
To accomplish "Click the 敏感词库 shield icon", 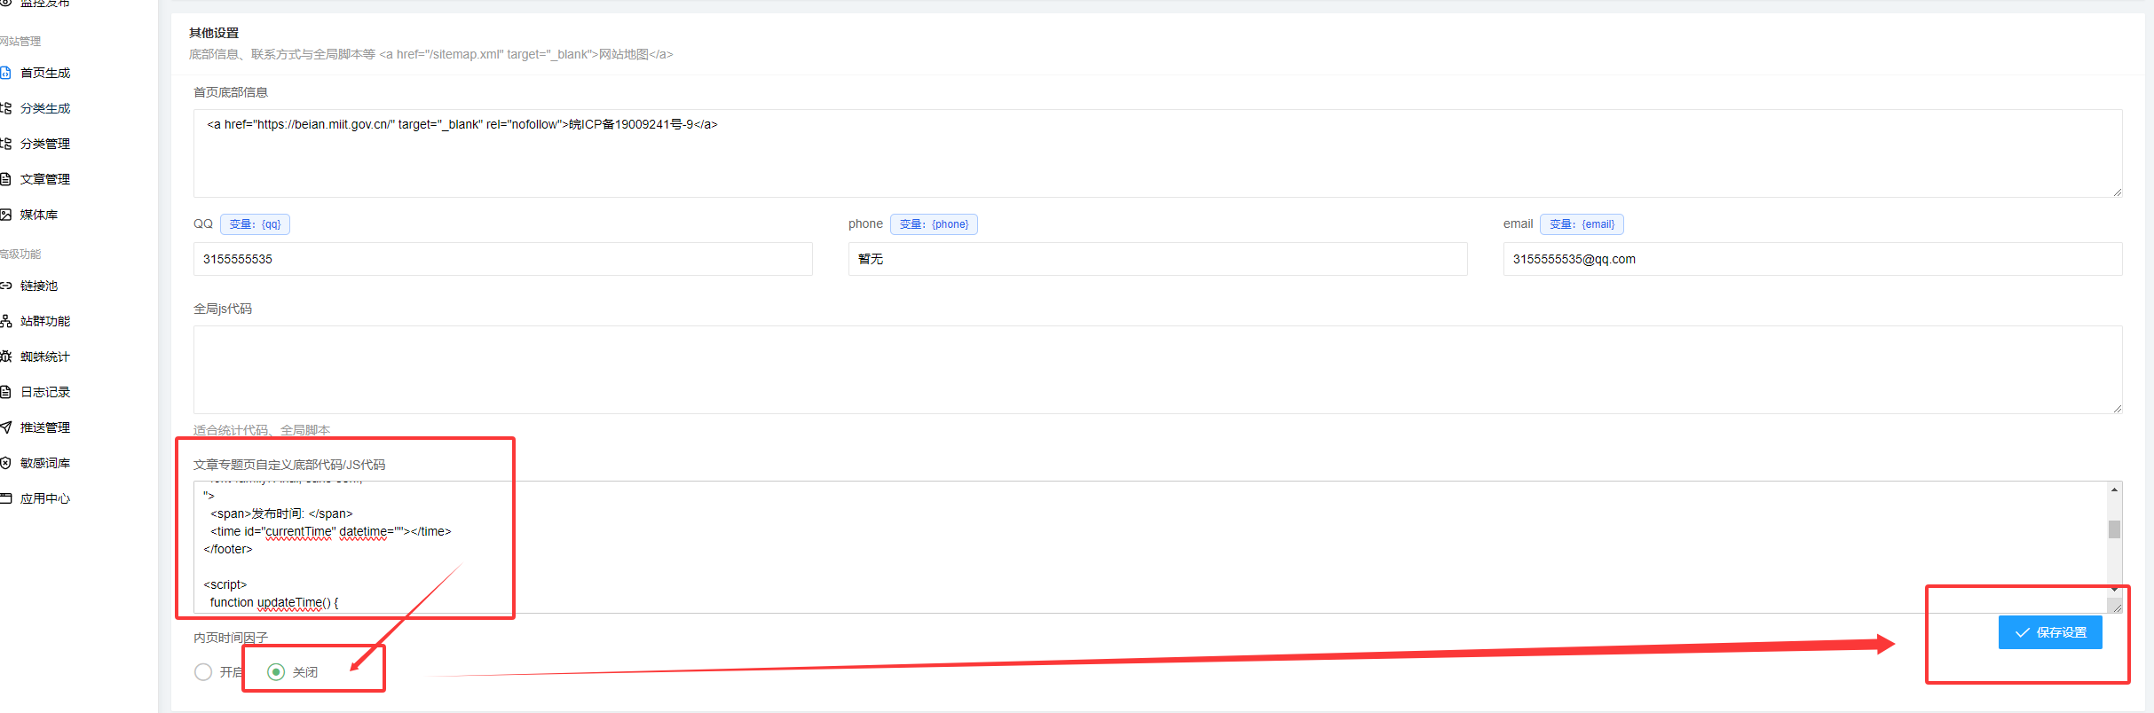I will tap(5, 463).
